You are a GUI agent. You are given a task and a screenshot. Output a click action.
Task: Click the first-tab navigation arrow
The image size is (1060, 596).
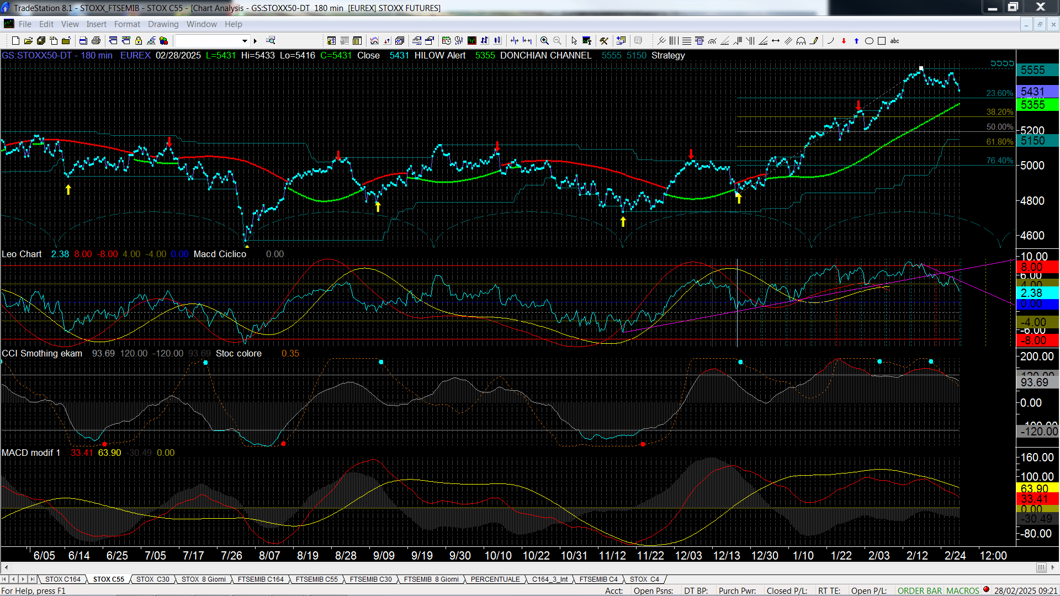pyautogui.click(x=5, y=579)
